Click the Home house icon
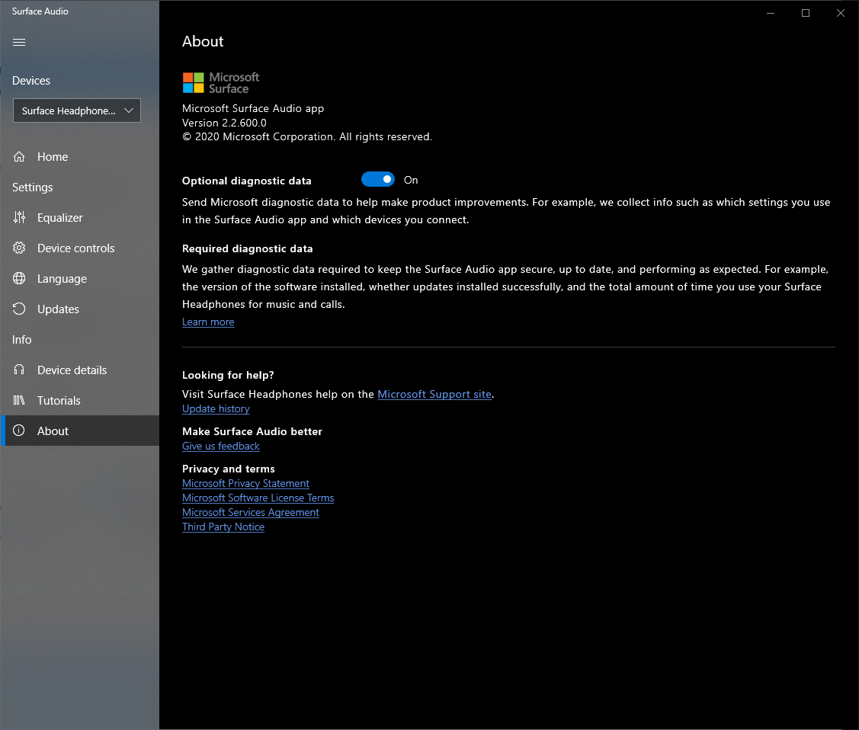The height and width of the screenshot is (730, 859). (19, 157)
